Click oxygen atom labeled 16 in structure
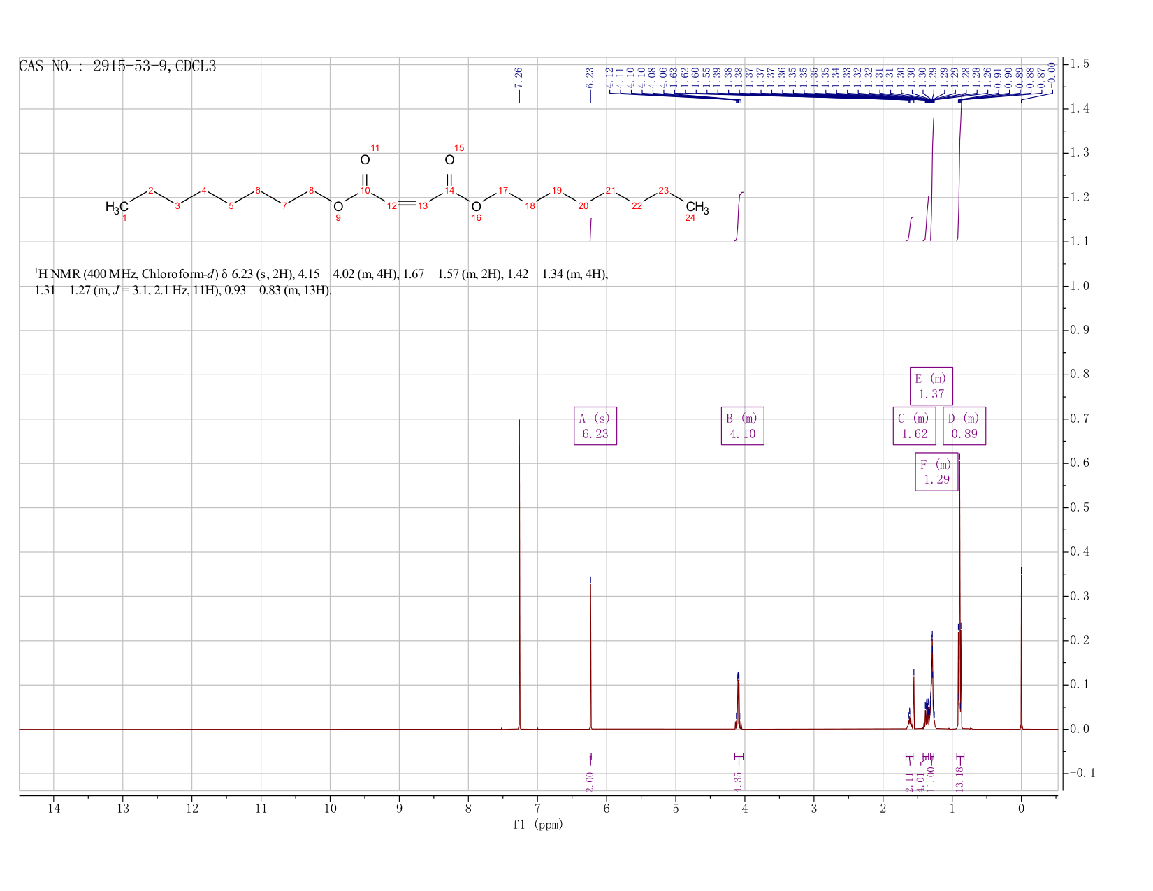The height and width of the screenshot is (891, 1153). pyautogui.click(x=476, y=207)
